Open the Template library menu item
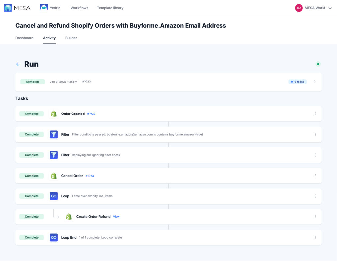 [110, 8]
